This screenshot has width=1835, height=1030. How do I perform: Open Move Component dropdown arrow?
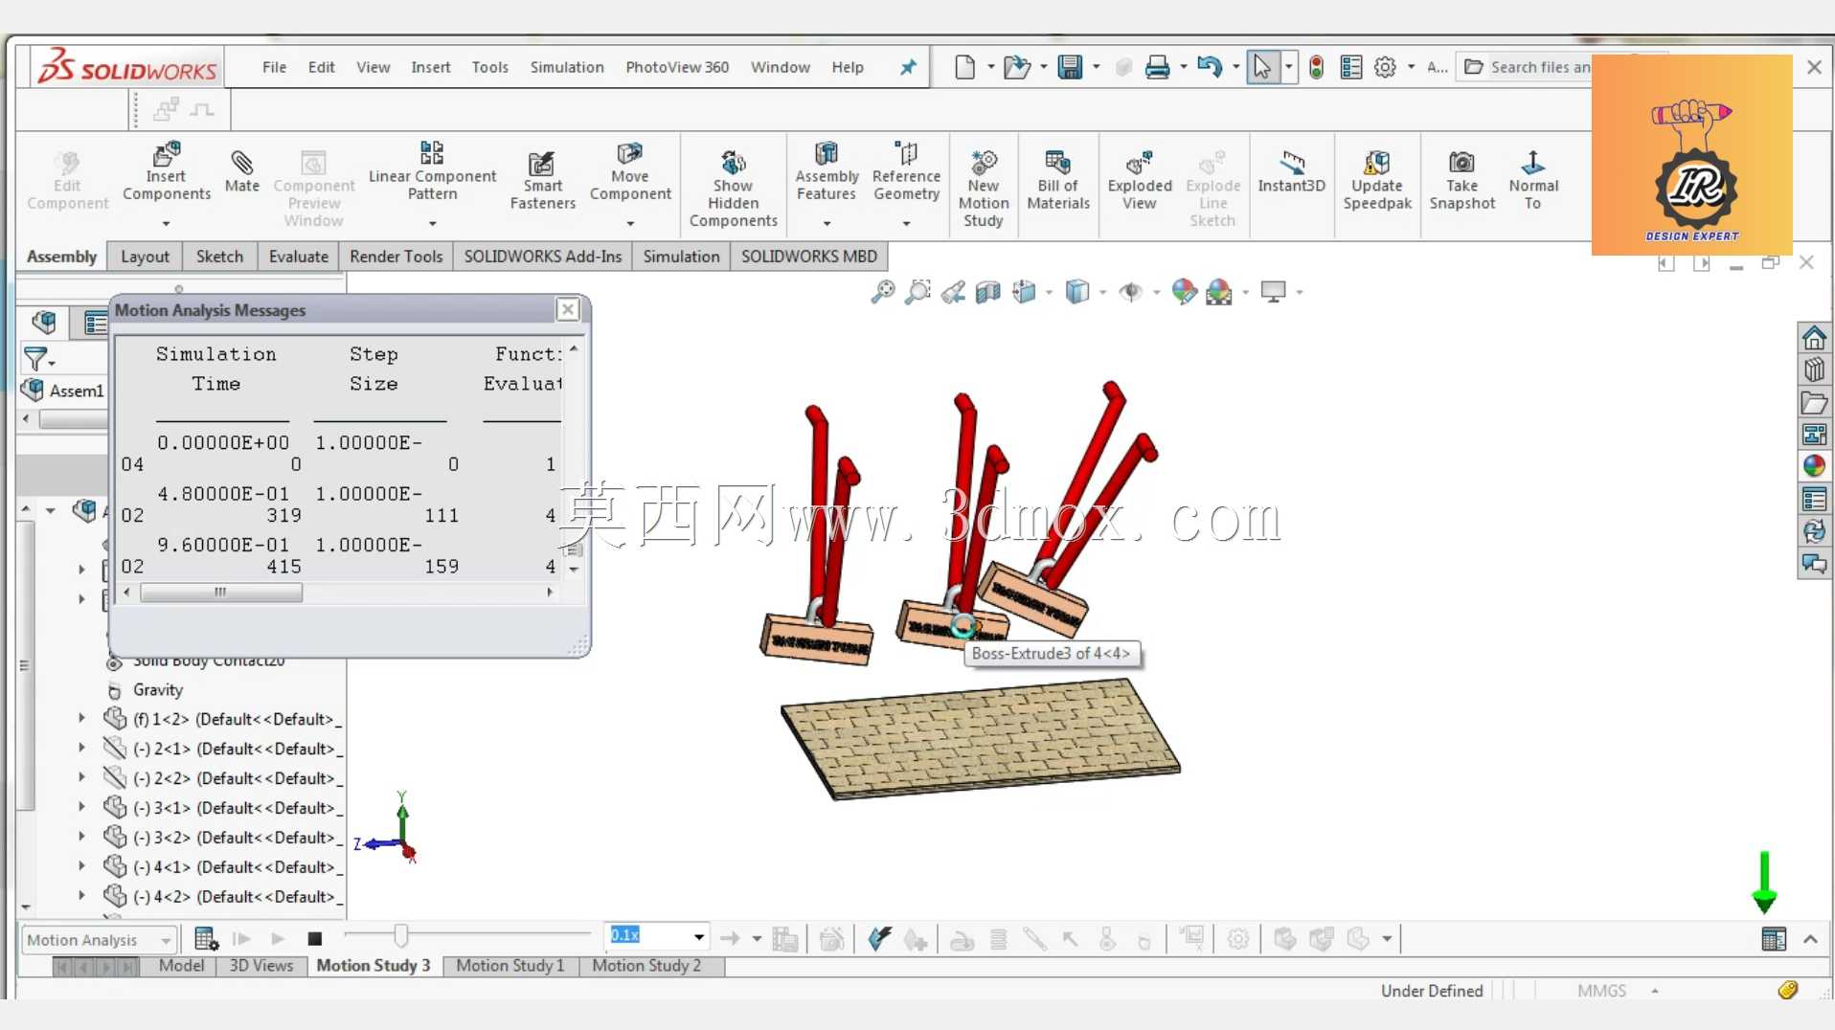point(630,224)
